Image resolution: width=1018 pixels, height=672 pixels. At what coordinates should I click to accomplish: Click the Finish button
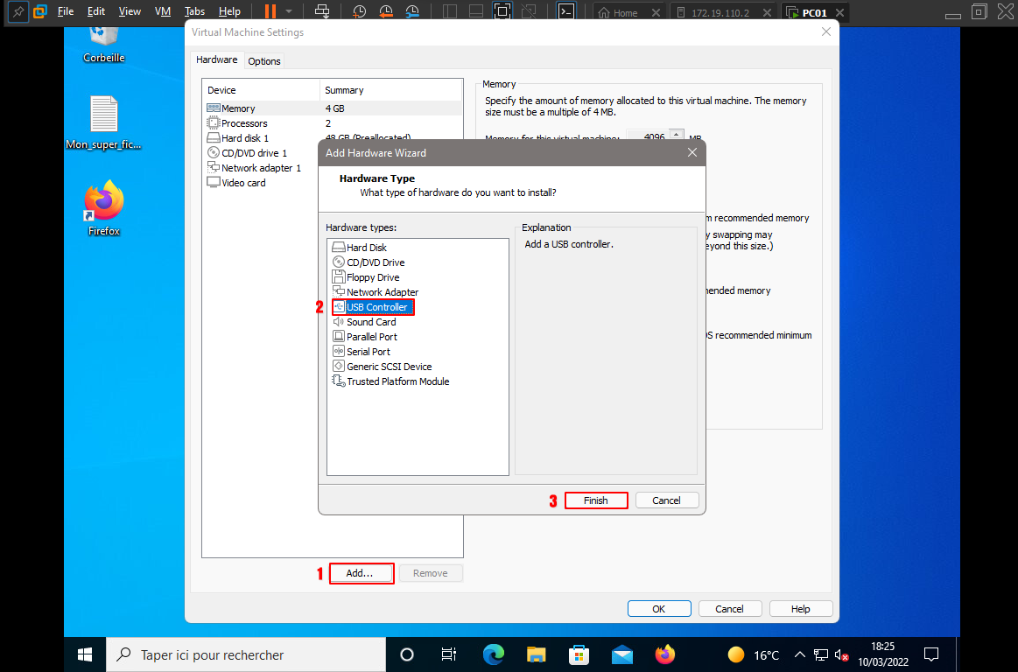click(595, 500)
